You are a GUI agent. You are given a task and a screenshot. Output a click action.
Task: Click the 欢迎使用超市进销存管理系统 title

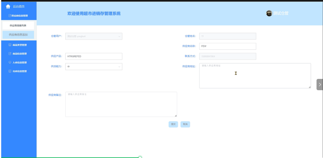[x=94, y=14]
